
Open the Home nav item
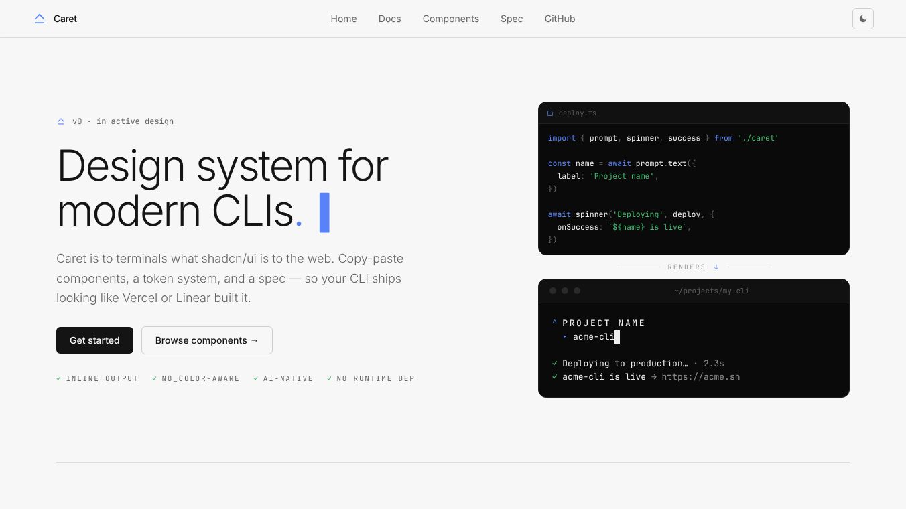pyautogui.click(x=344, y=19)
